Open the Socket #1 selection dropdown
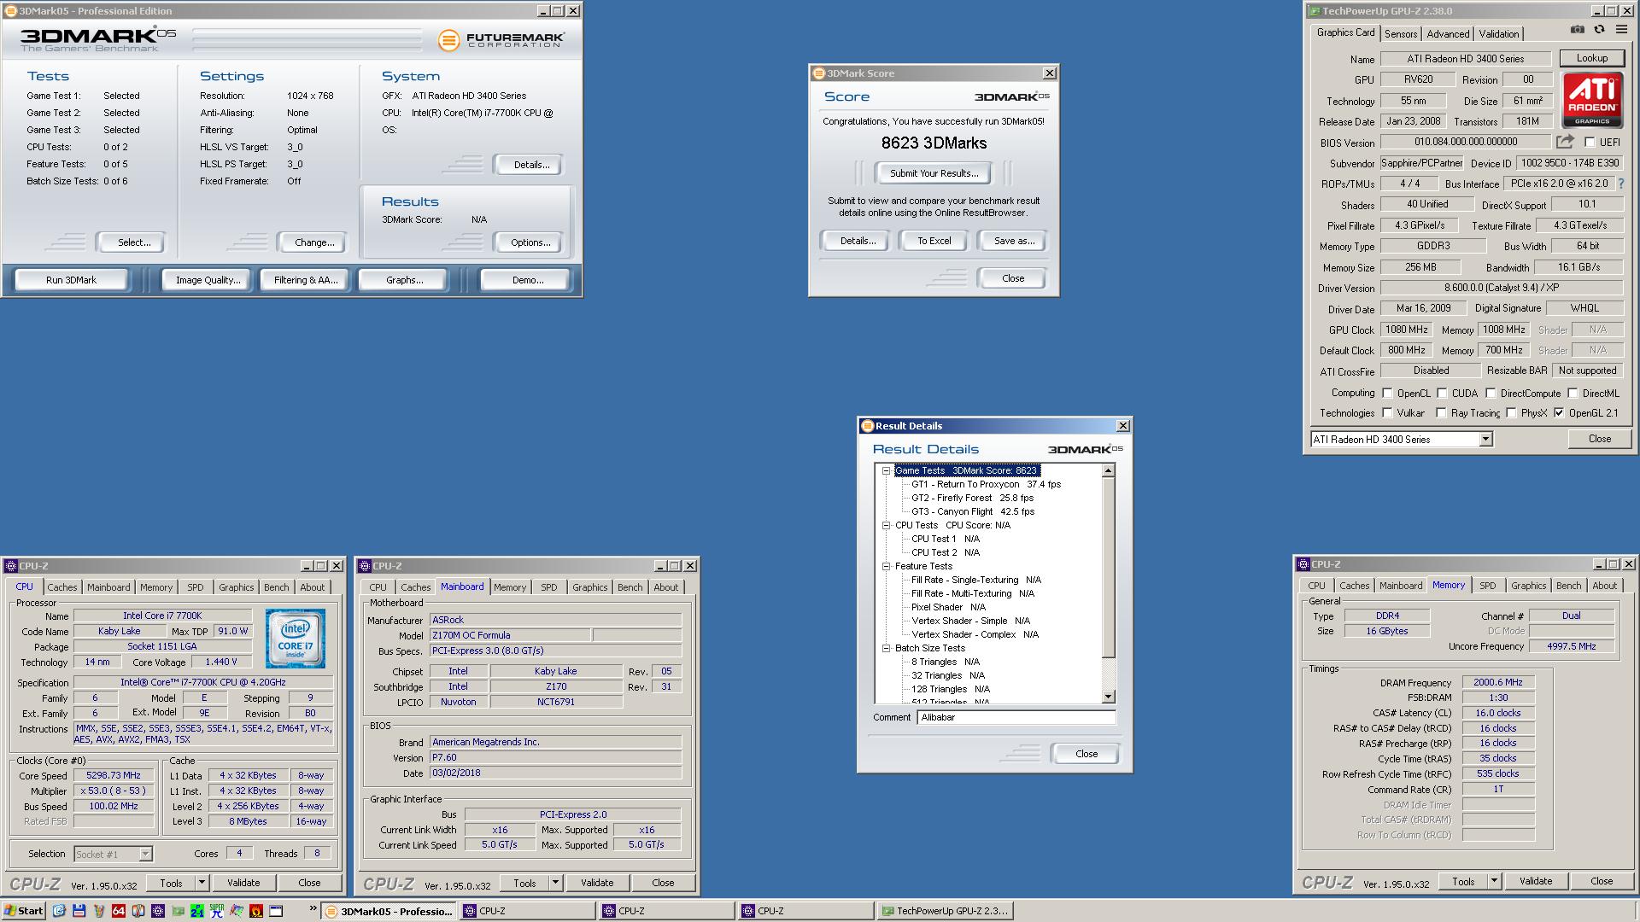1640x922 pixels. (x=145, y=854)
